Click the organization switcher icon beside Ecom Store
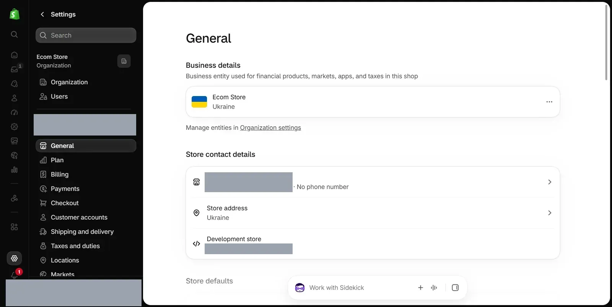 tap(124, 61)
